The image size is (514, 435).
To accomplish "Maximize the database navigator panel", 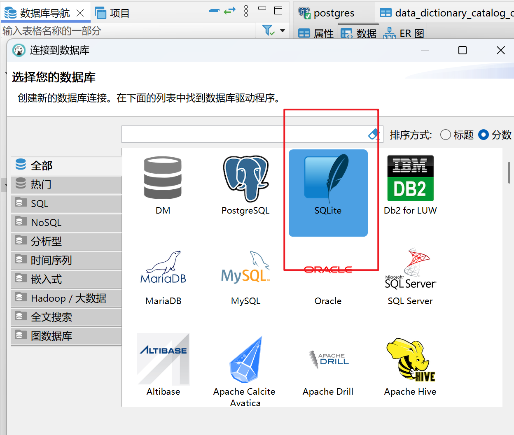I will [x=278, y=10].
